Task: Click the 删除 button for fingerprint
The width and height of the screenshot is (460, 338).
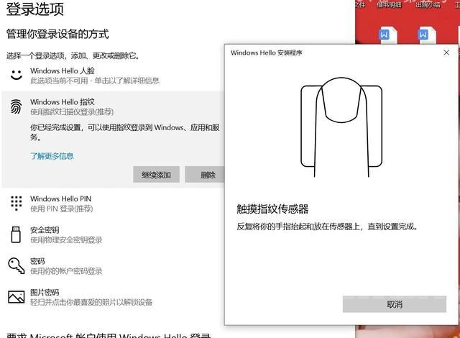Action: pyautogui.click(x=204, y=175)
